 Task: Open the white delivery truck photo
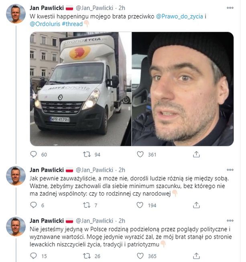tap(80, 89)
